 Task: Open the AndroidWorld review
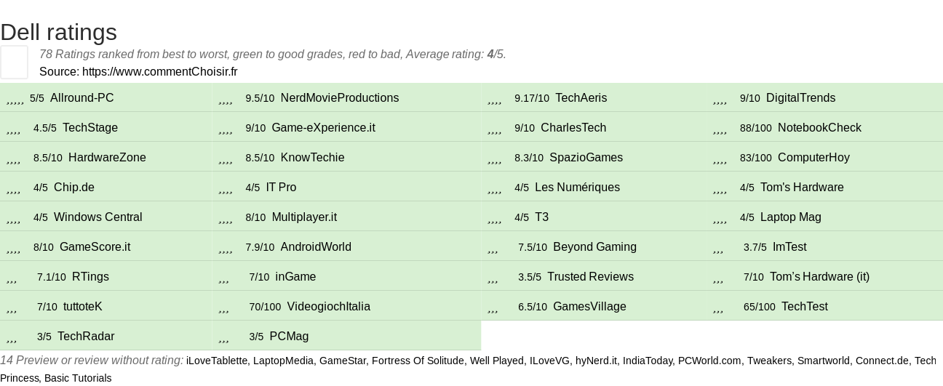pos(316,247)
